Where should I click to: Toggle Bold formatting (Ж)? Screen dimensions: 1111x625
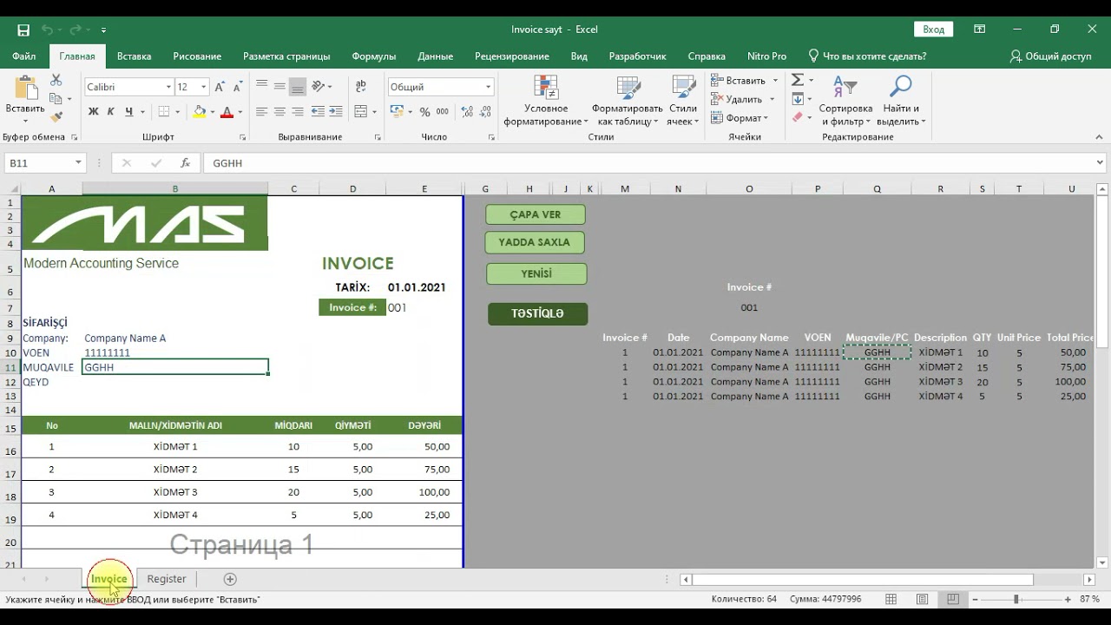click(93, 112)
